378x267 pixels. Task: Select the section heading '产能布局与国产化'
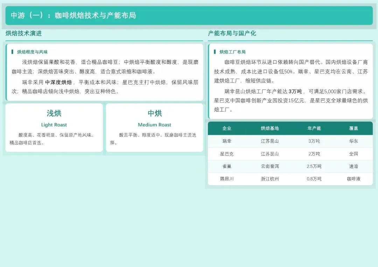[232, 33]
